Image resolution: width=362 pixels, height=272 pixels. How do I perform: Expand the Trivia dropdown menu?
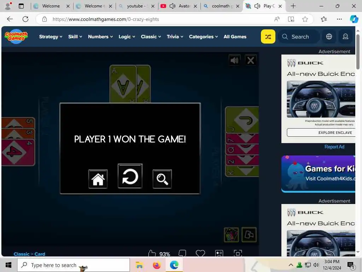coord(175,36)
